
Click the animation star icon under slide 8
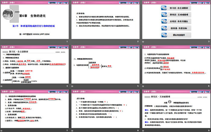(72, 130)
